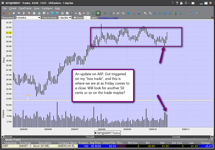
Task: Click the Ask value 31.45
Action: pos(165,146)
